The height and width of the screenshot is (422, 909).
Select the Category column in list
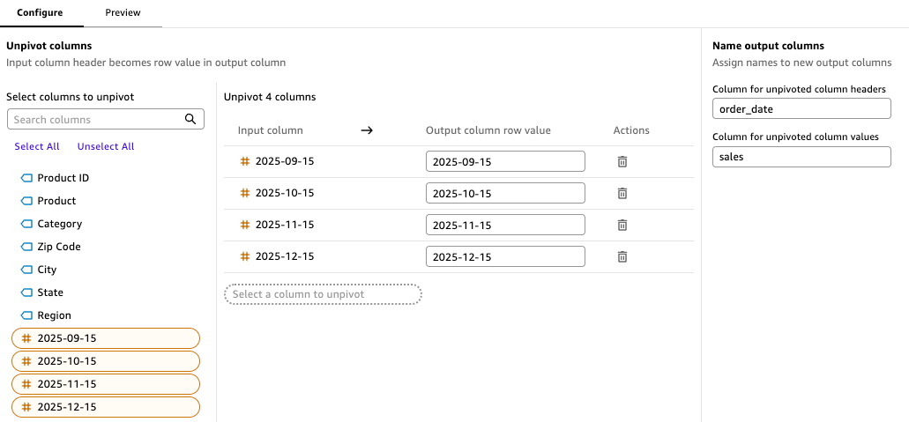point(59,224)
